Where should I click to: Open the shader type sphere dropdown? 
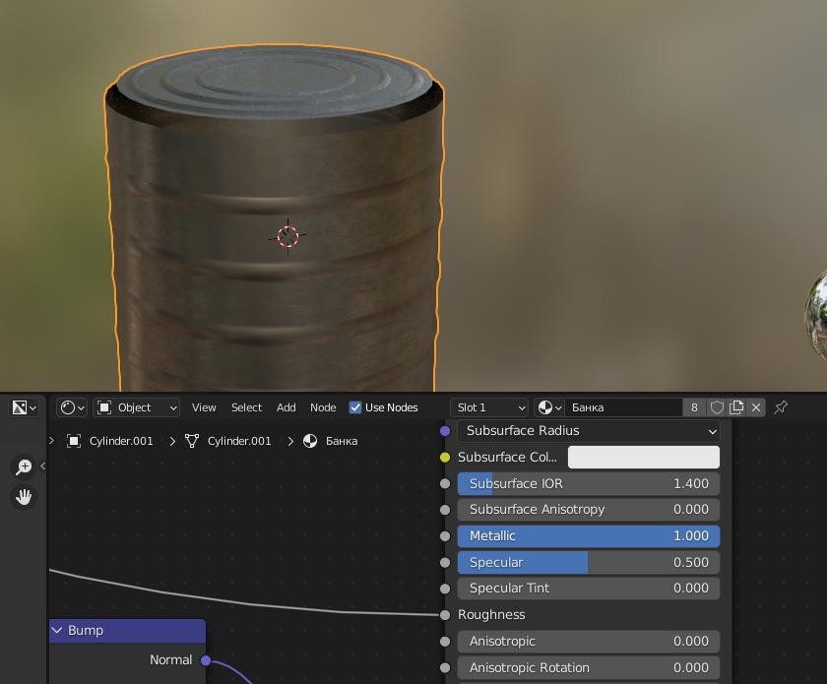(x=72, y=407)
